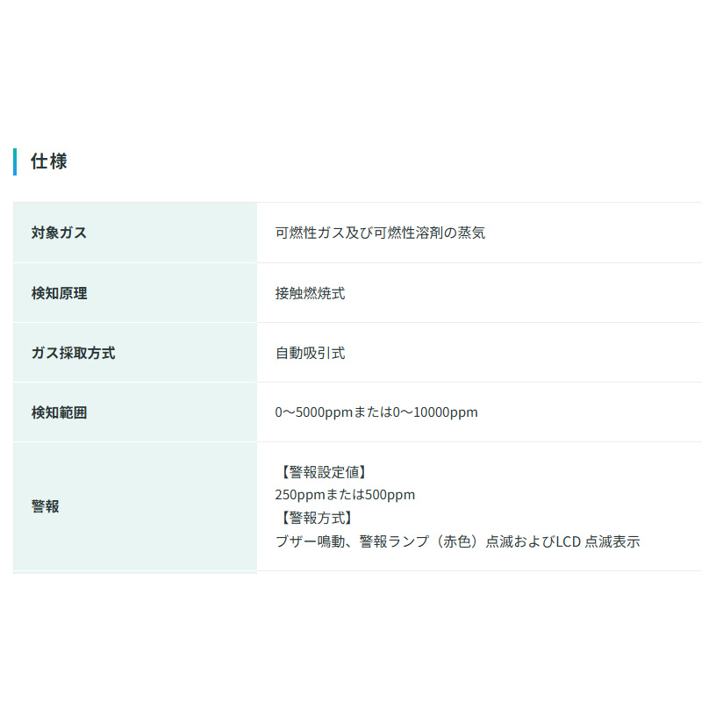Image resolution: width=702 pixels, height=702 pixels.
Task: Click the 250ppm alarm value
Action: 298,495
